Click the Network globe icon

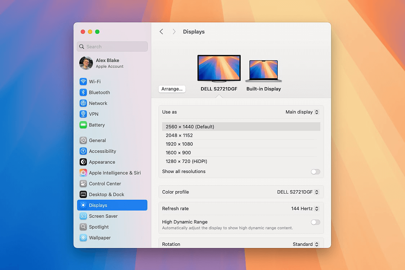(83, 103)
